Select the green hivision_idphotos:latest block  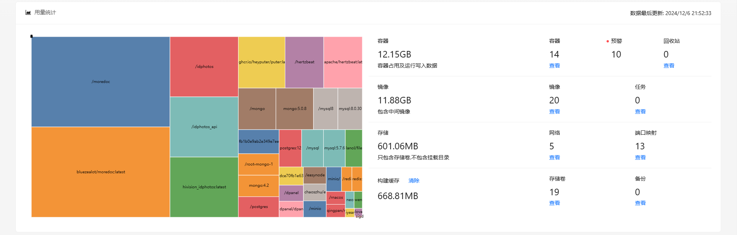click(x=204, y=187)
